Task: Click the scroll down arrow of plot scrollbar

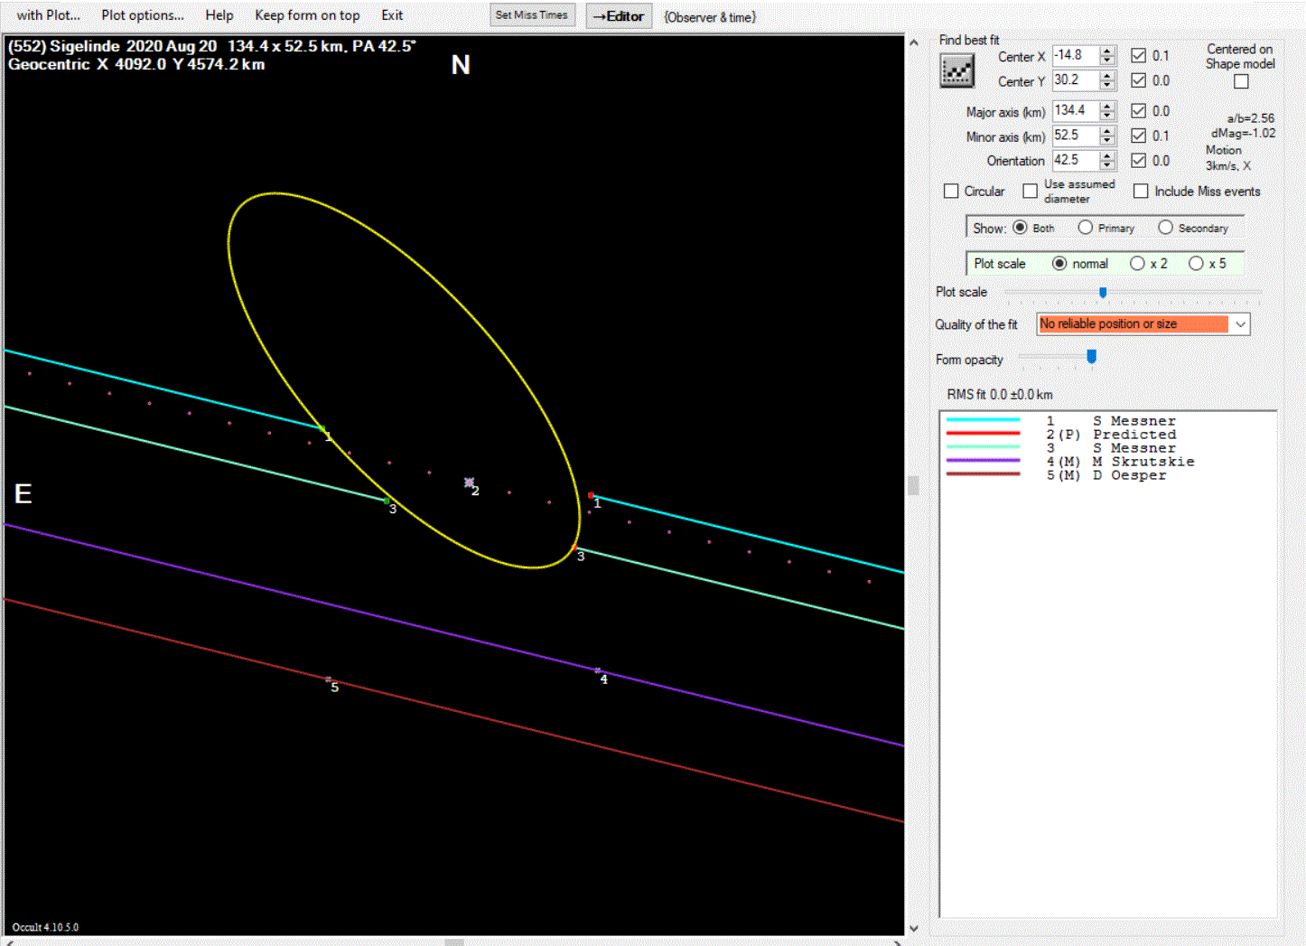Action: pos(913,928)
